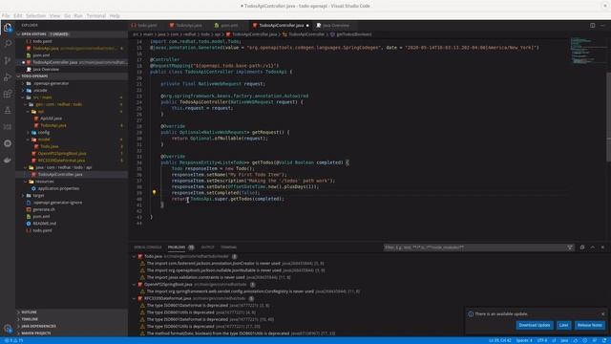Image resolution: width=611 pixels, height=344 pixels.
Task: Switch to the pom.xml editor tab
Action: coord(229,26)
